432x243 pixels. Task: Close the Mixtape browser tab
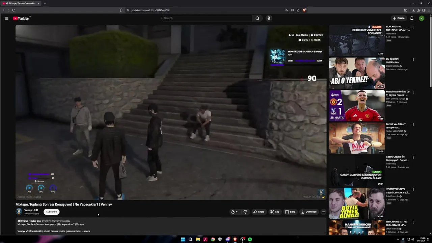click(38, 3)
